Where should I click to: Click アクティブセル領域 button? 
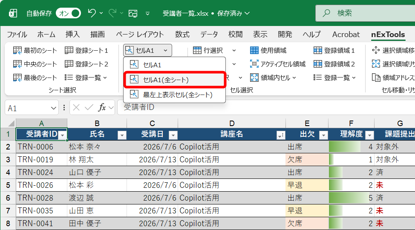tap(278, 64)
